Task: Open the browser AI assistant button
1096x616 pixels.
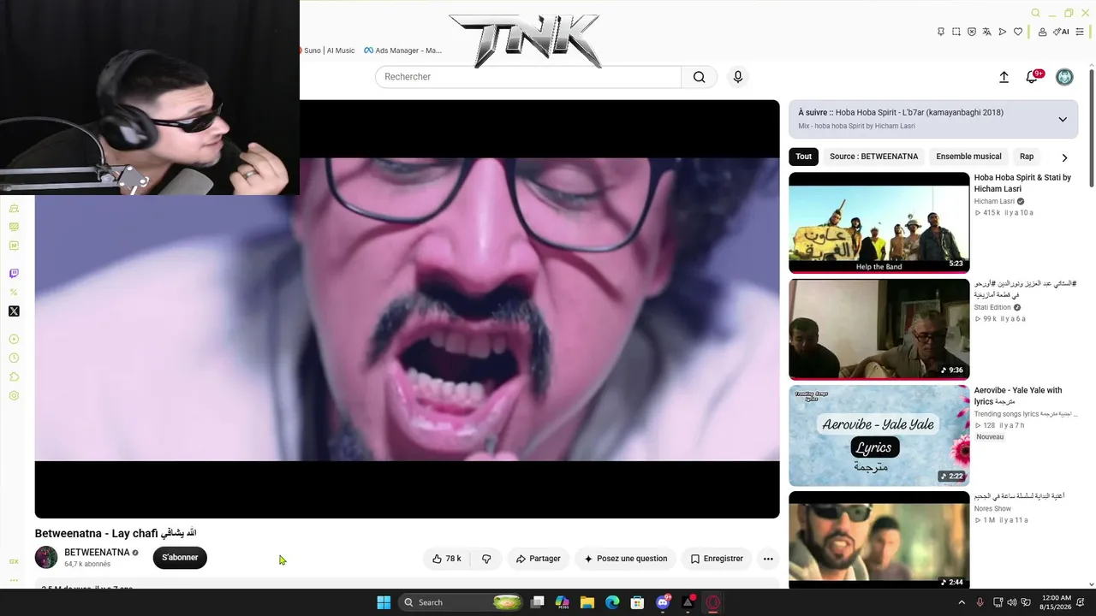Action: click(x=1062, y=32)
